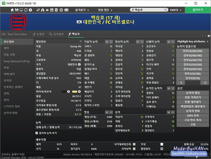Open the 국가 대한민국 dropdown arrow
Image resolution: width=211 pixels, height=159 pixels.
tap(79, 64)
